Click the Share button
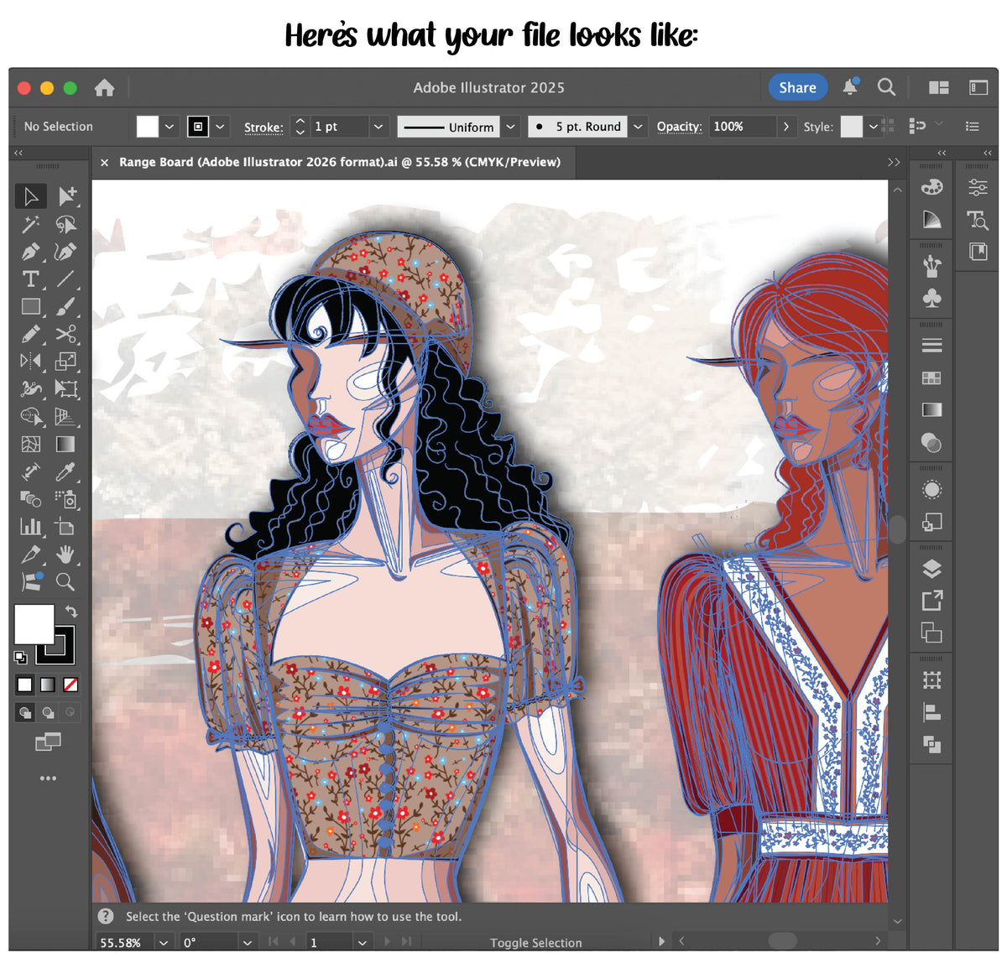The image size is (1007, 958). [797, 87]
